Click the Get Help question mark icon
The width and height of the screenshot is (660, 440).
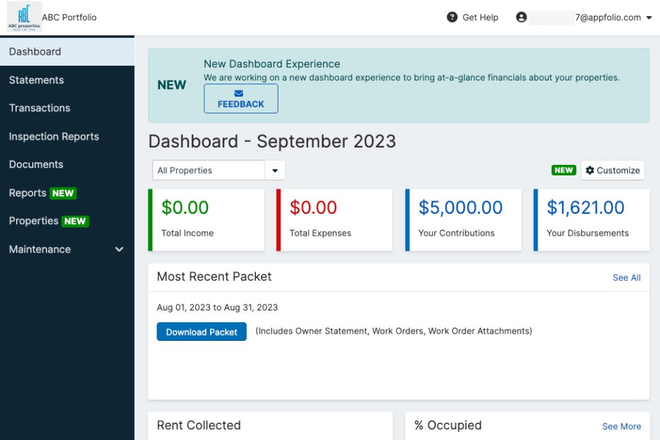[x=452, y=17]
